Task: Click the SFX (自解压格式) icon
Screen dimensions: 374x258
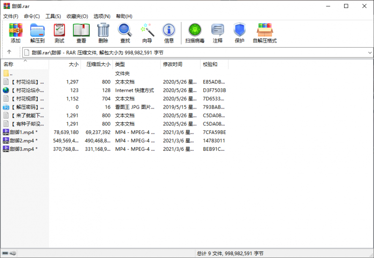Action: [265, 33]
